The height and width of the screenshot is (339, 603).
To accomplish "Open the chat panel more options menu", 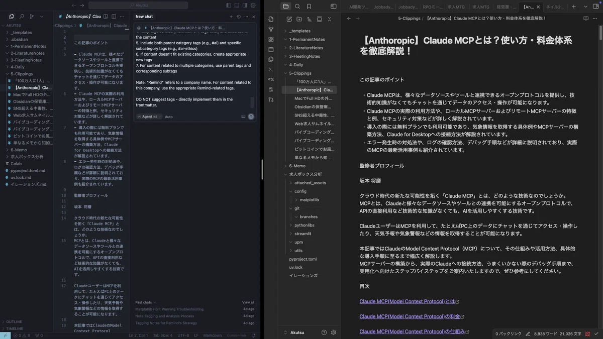I will 245,17.
